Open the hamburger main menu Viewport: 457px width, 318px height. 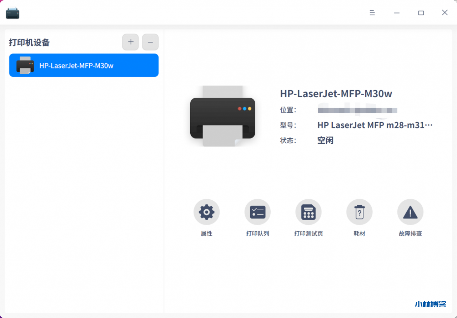372,13
